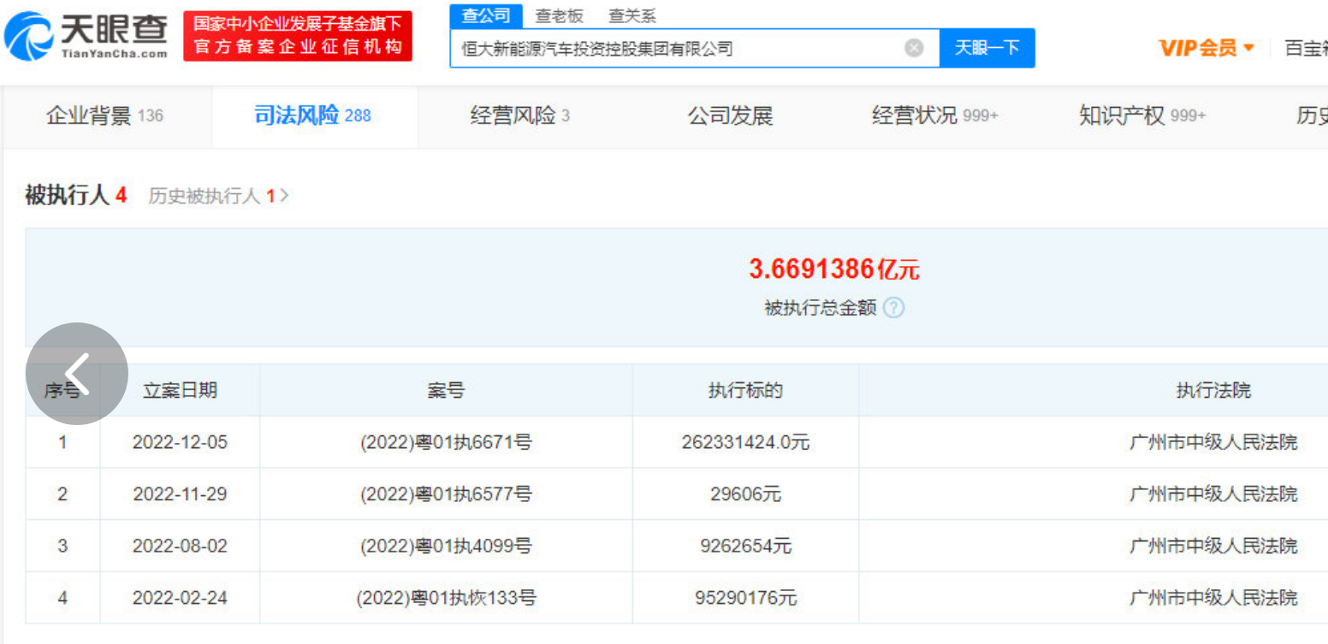Click the 案号 column header
The image size is (1328, 644).
[446, 391]
